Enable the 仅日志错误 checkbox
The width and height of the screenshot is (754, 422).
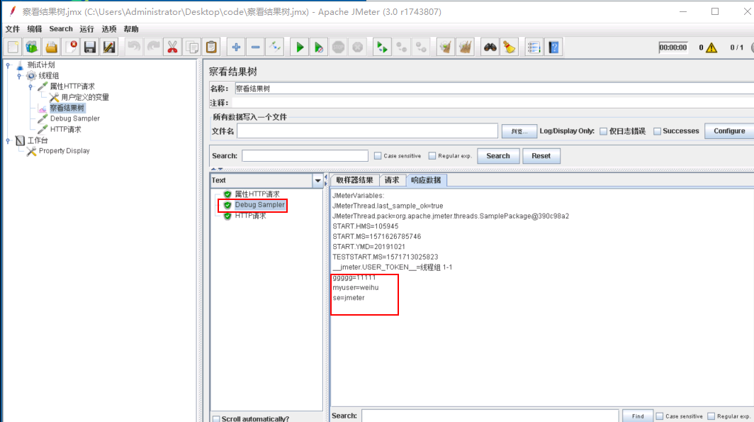[x=604, y=131]
